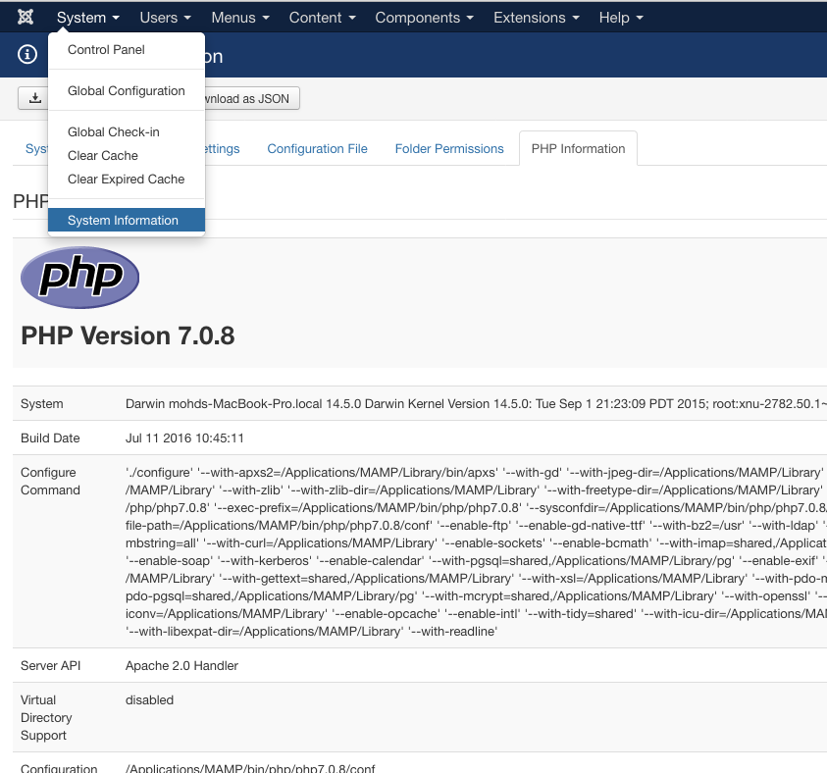Click the Server API label
This screenshot has height=773, width=827.
click(51, 665)
